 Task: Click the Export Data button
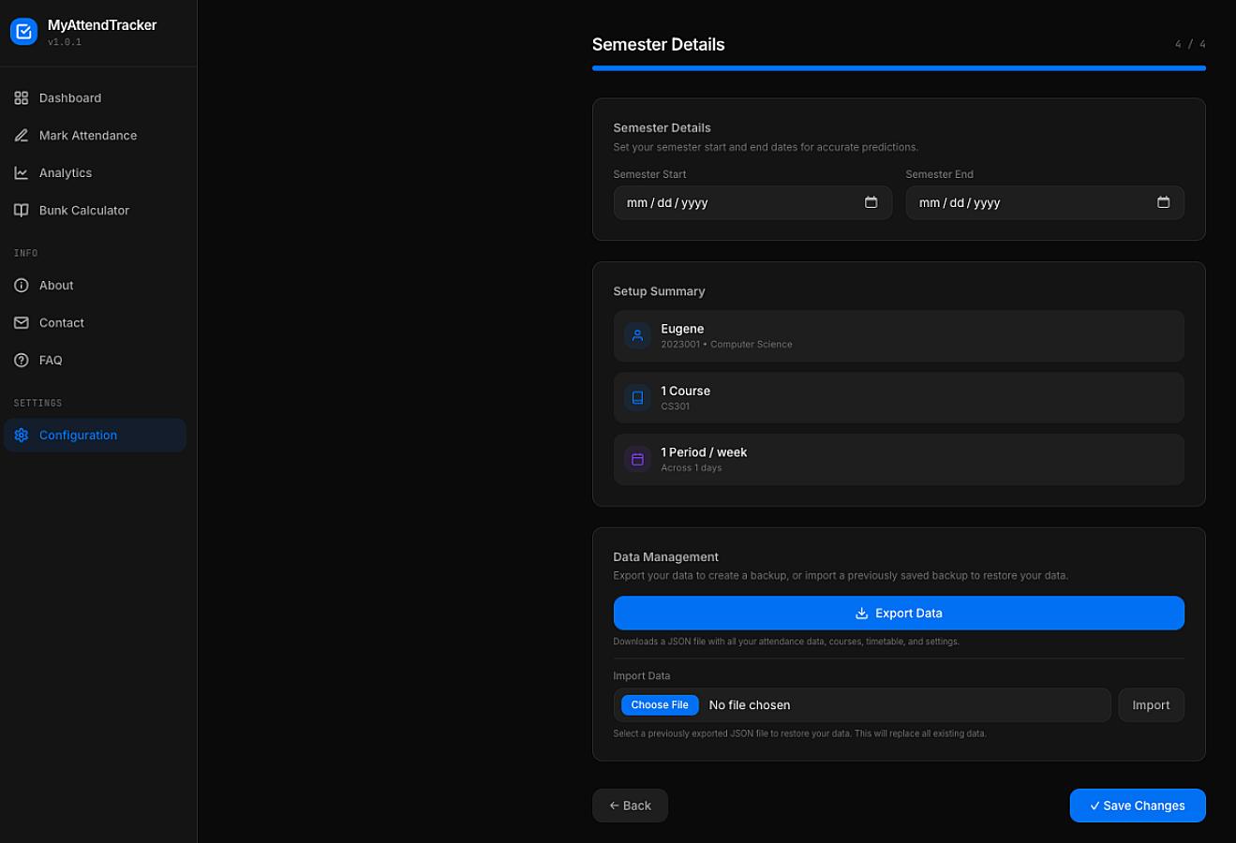(899, 613)
